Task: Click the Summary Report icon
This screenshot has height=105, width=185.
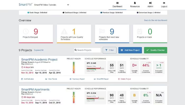Action: pyautogui.click(x=71, y=79)
